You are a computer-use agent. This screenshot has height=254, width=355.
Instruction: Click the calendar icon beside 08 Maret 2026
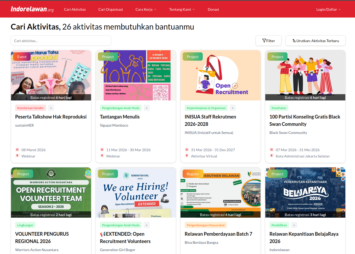[x=17, y=150]
